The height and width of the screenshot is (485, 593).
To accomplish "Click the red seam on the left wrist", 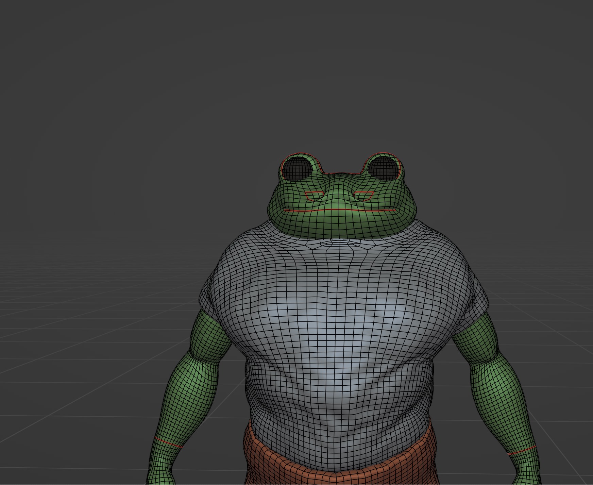I will [169, 442].
